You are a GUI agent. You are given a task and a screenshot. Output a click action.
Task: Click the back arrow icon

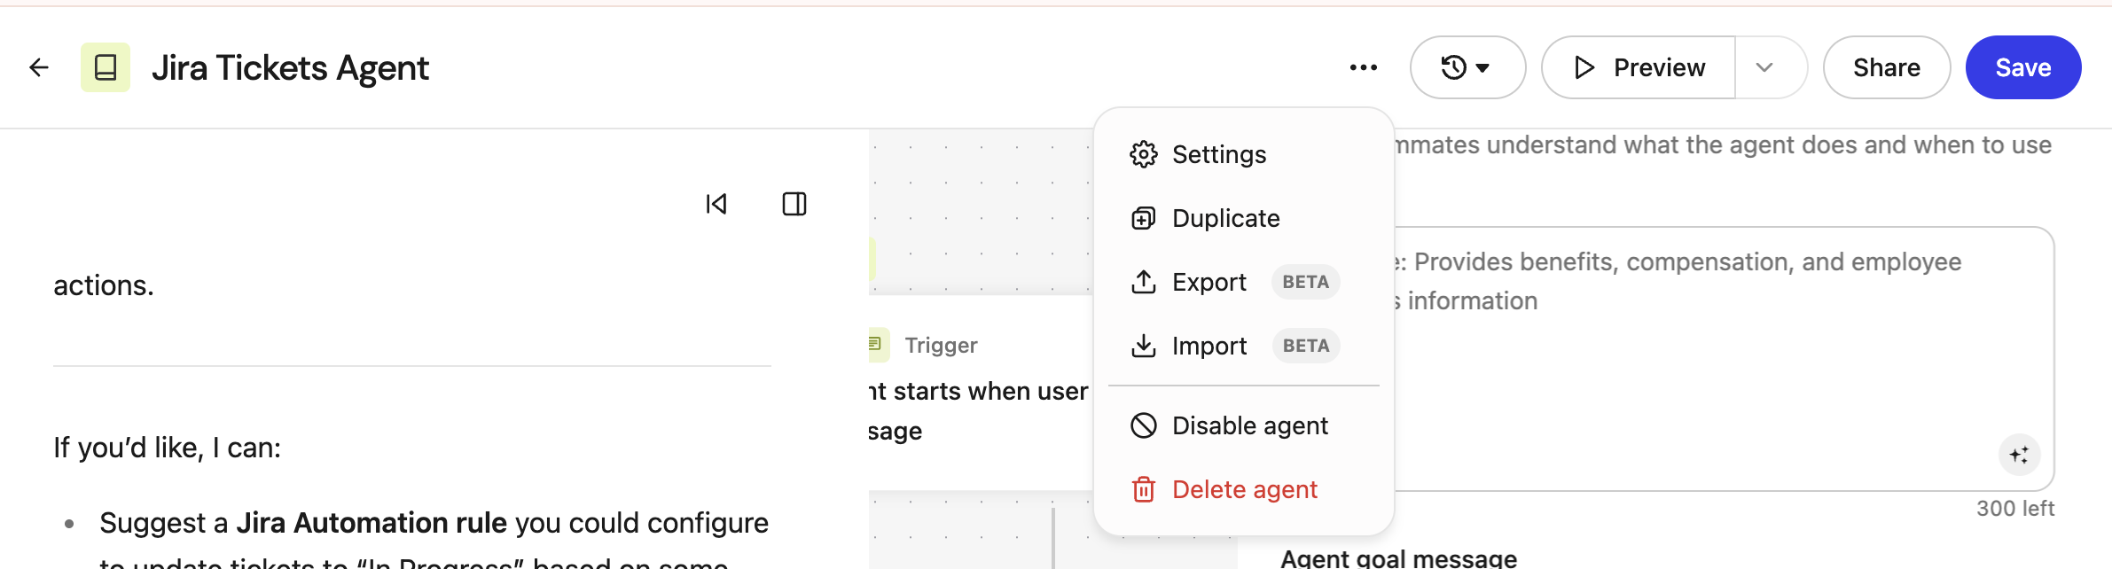coord(39,67)
